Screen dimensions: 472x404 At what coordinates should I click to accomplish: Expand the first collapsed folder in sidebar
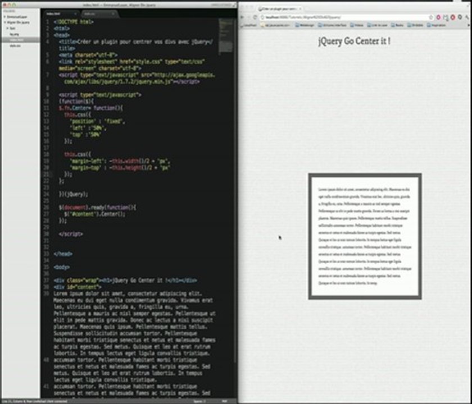pyautogui.click(x=4, y=17)
